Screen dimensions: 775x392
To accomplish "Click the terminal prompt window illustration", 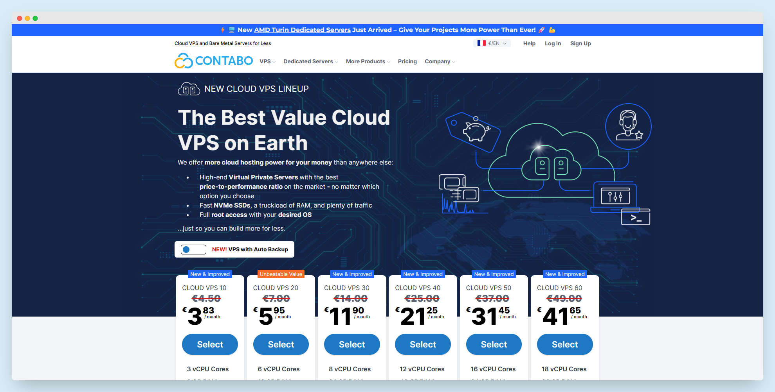I will [x=636, y=217].
